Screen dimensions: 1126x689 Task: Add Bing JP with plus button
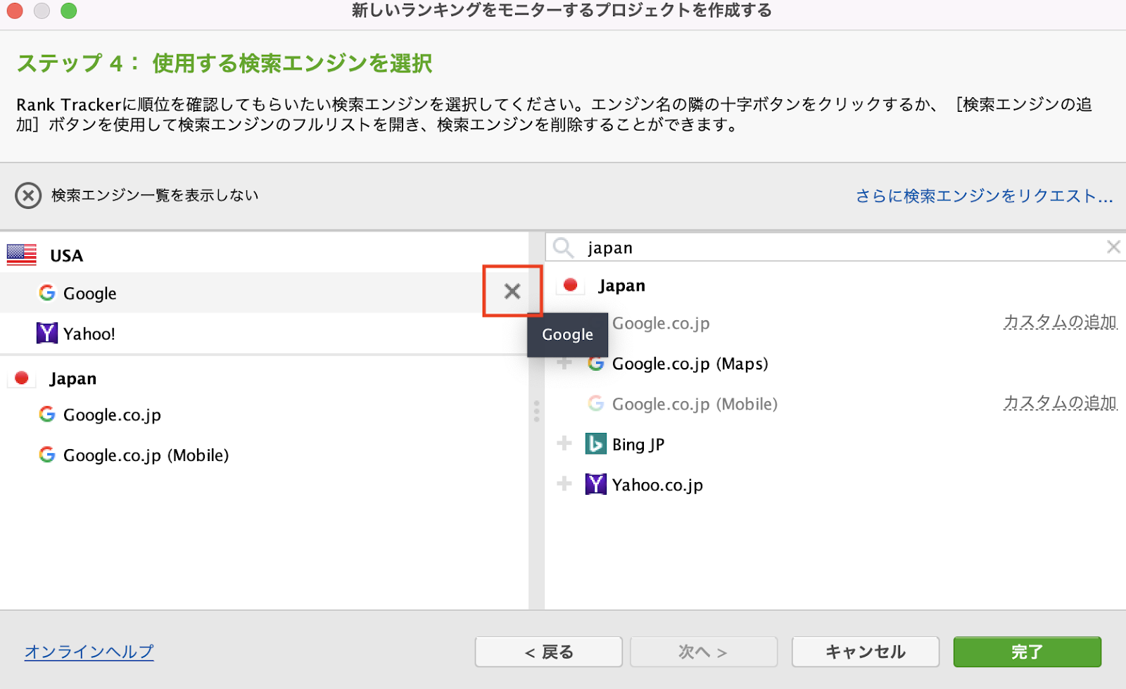[564, 443]
